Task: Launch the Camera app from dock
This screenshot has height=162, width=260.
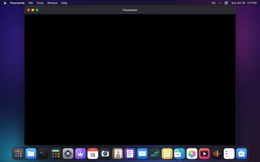Action: click(x=105, y=154)
